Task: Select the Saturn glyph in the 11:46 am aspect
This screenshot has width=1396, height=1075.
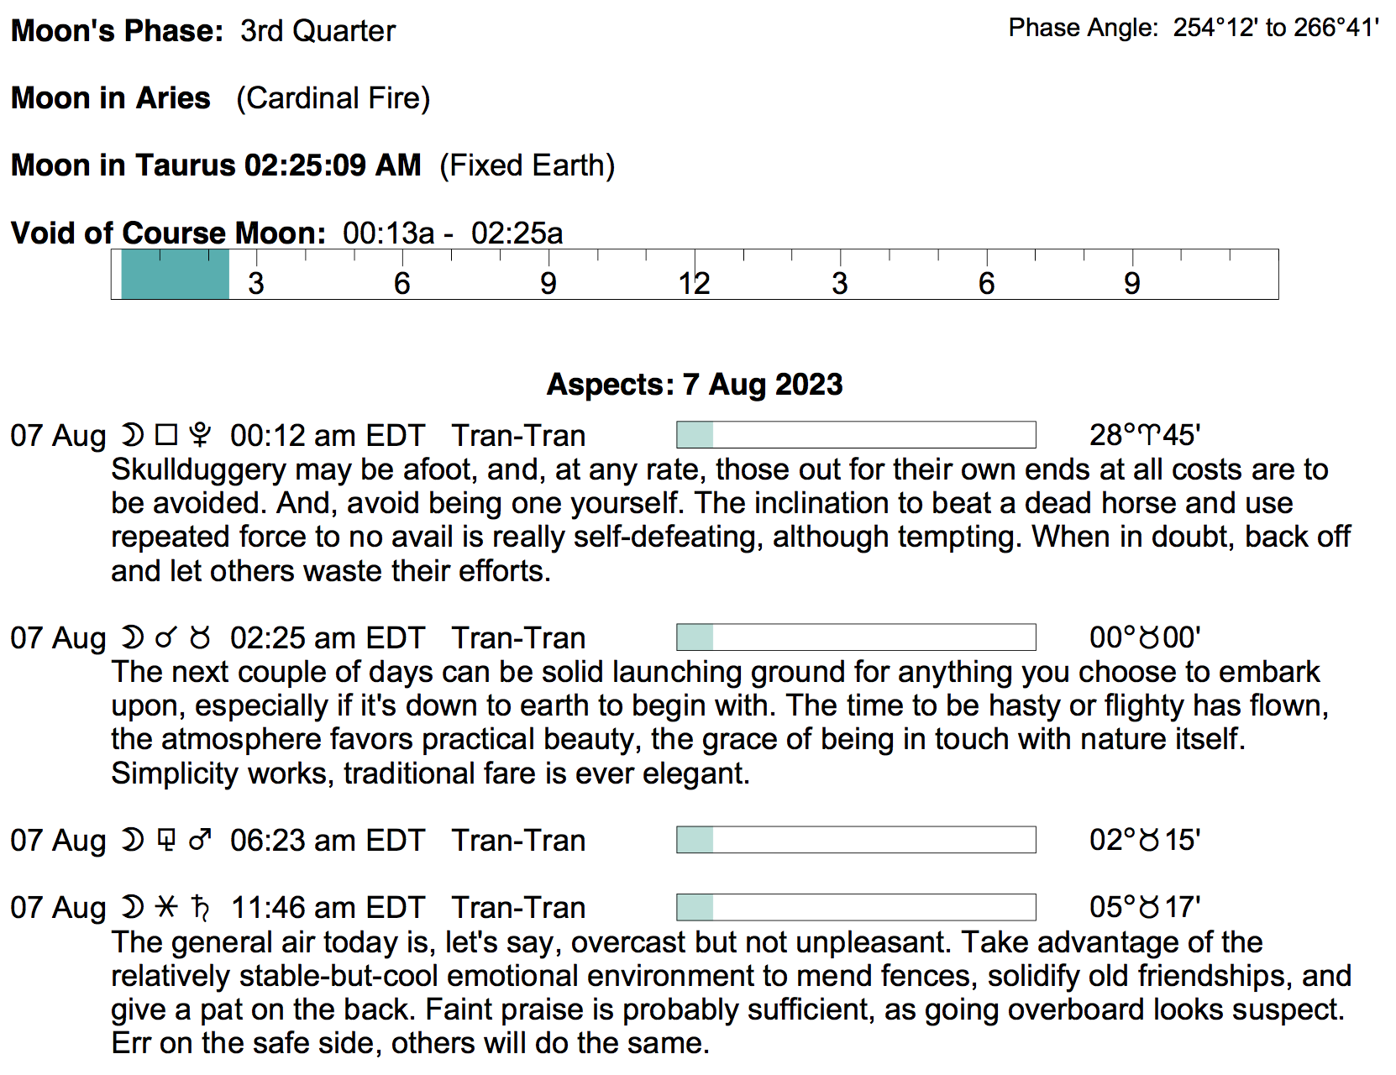Action: 200,907
